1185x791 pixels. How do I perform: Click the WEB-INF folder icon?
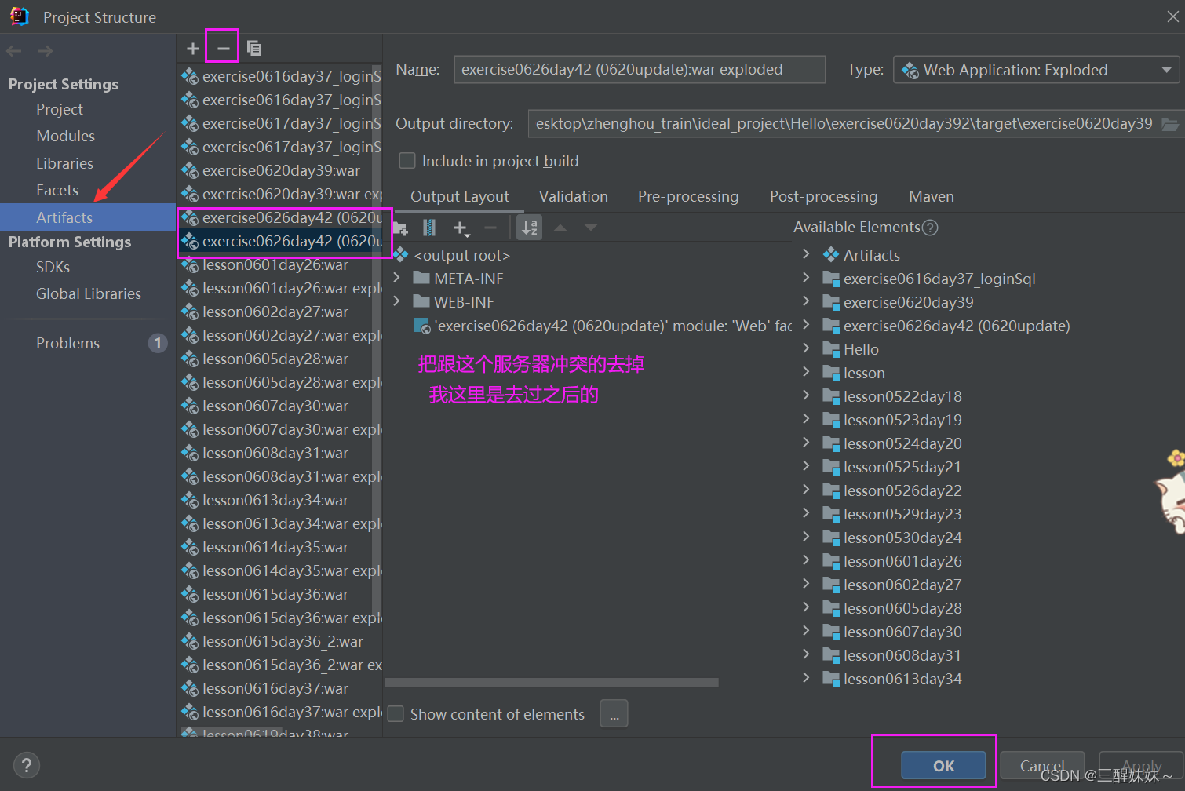point(421,301)
